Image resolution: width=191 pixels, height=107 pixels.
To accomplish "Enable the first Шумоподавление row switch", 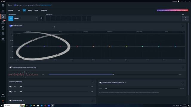I will [11, 87].
